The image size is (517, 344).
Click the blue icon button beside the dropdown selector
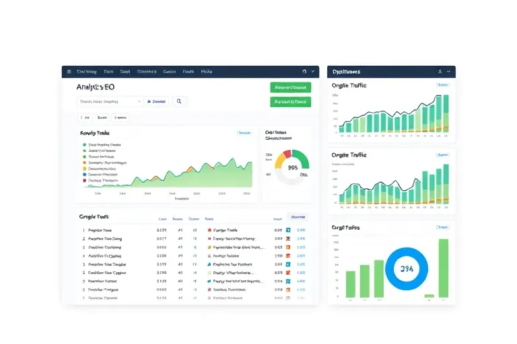pyautogui.click(x=157, y=101)
